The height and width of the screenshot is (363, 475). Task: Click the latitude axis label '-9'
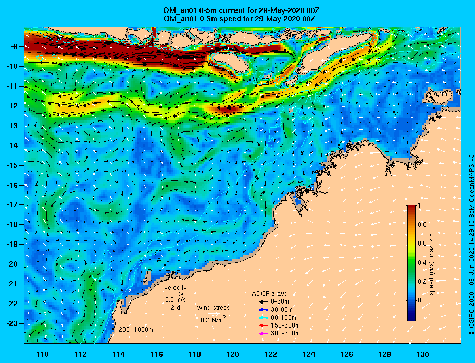point(15,47)
